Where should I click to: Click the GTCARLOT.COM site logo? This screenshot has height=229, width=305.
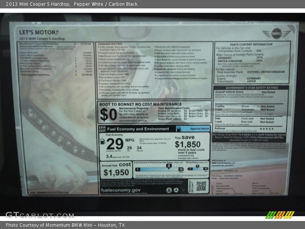pyautogui.click(x=40, y=215)
